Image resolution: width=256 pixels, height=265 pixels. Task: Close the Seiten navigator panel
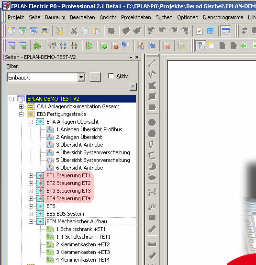[137, 58]
